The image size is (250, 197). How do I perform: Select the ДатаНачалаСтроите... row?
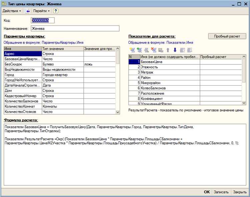(60, 85)
